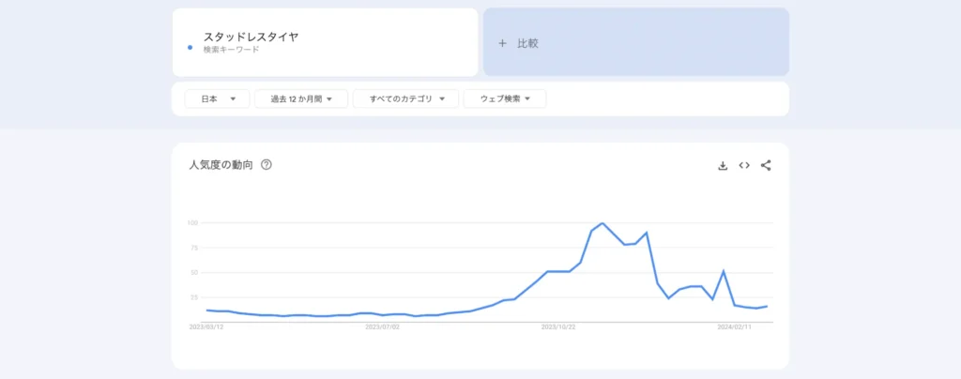Share the 人気度の動向 chart
Image resolution: width=961 pixels, height=379 pixels.
(766, 165)
